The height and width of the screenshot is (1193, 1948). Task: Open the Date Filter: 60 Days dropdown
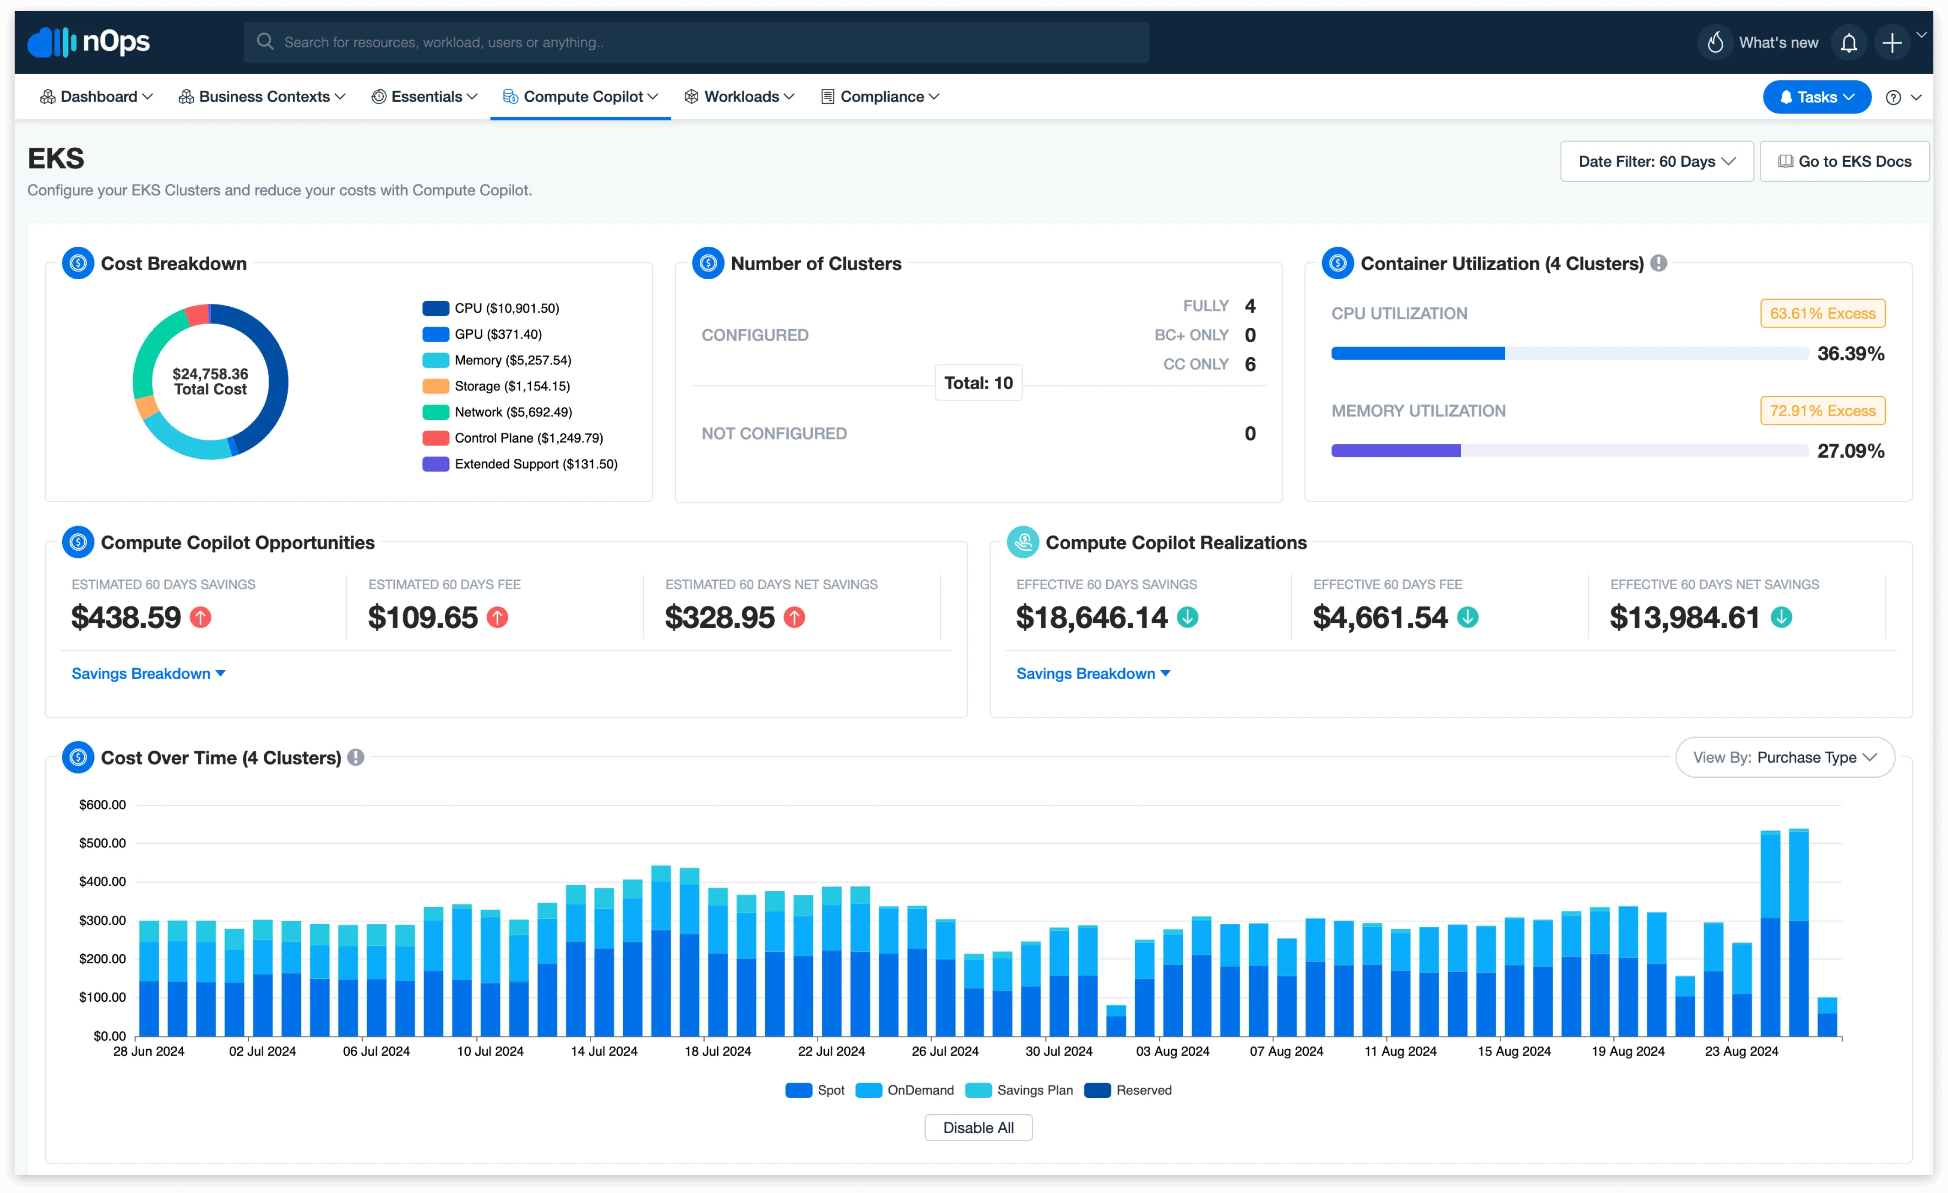1656,161
